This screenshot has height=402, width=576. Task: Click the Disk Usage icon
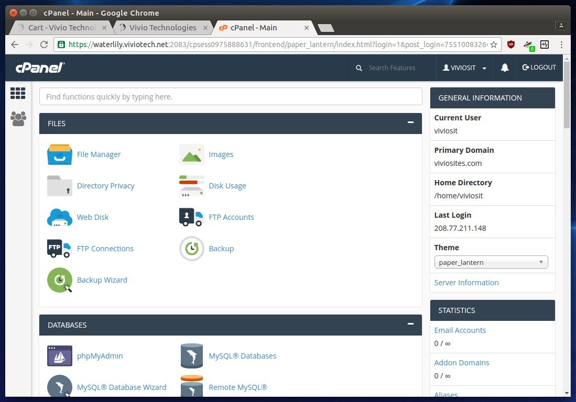coord(191,186)
